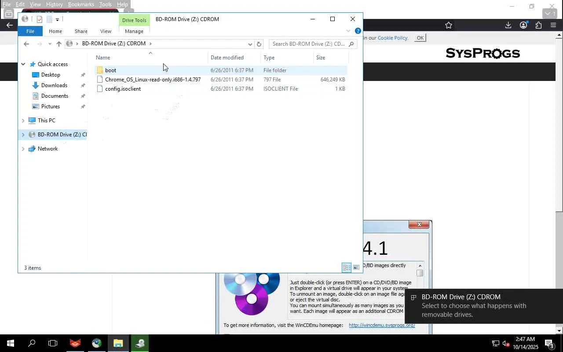The height and width of the screenshot is (352, 563).
Task: Click the magnifier icon in Explorer's search box
Action: click(x=351, y=44)
